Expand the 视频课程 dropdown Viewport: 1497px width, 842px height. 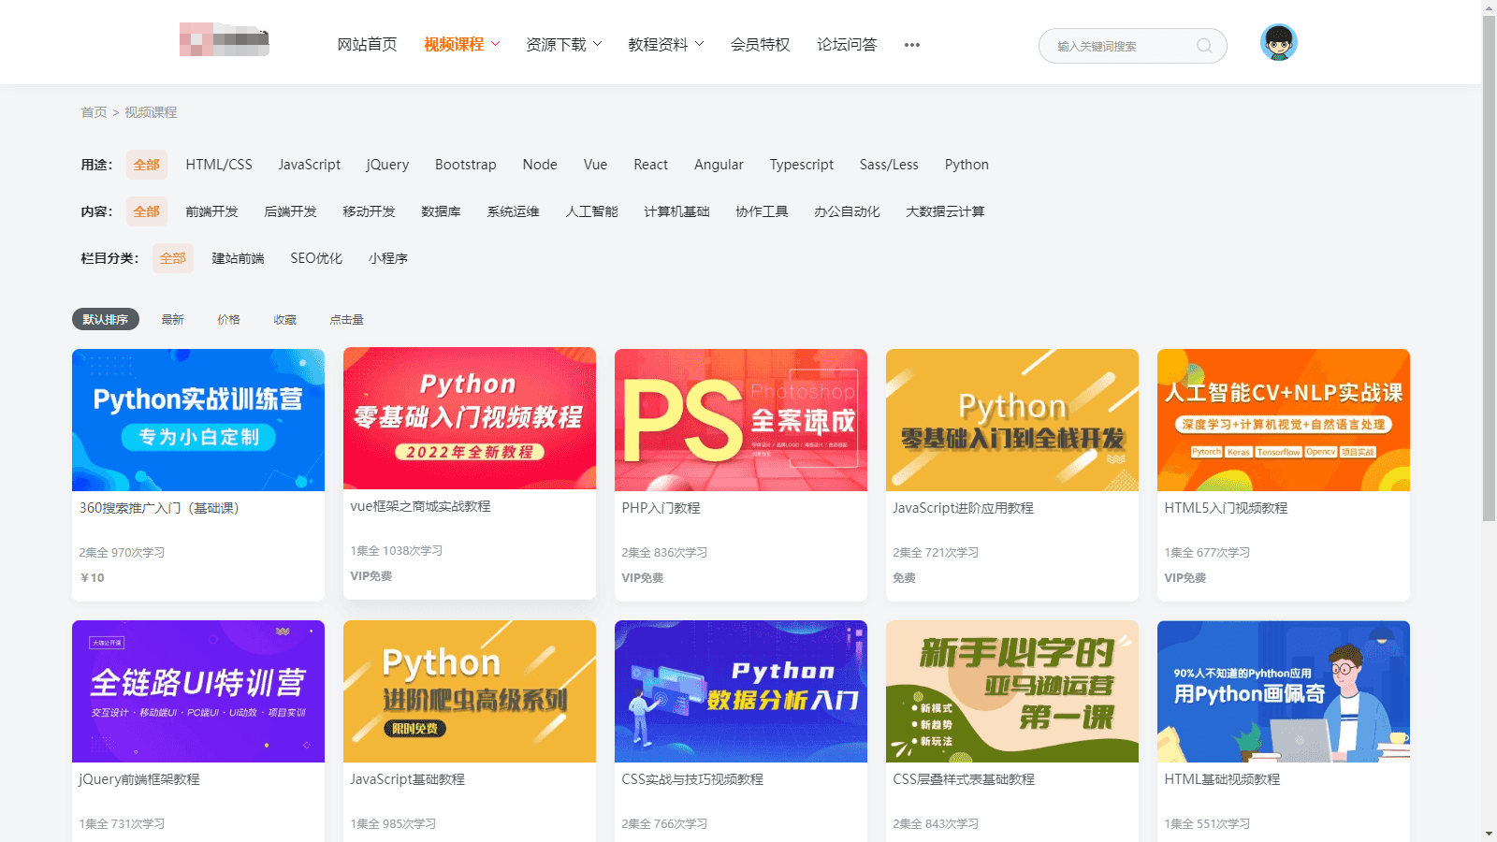click(461, 44)
